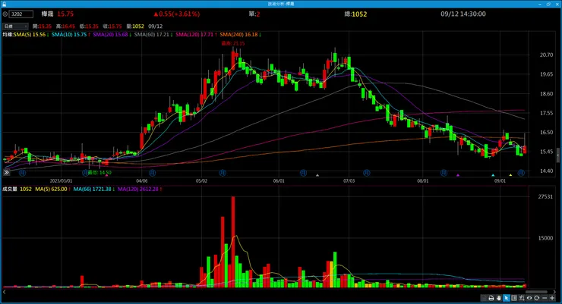Screen dimensions: 562x304
Task: Click the horizontal scrollbar thumb at bottom right
Action: pyautogui.click(x=536, y=292)
